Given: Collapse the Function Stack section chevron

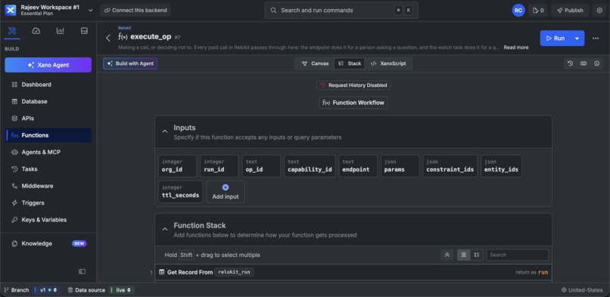Looking at the screenshot, I should pos(165,230).
